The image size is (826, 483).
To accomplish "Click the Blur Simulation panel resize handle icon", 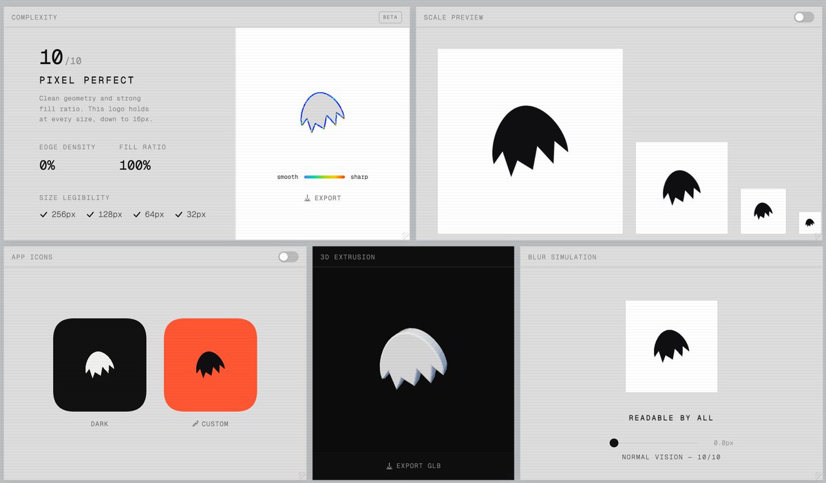I will (818, 475).
